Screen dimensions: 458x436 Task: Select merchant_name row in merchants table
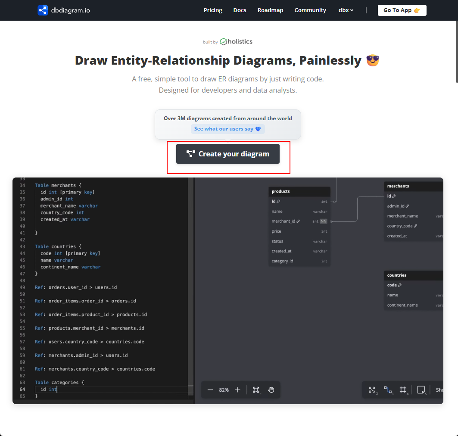414,216
